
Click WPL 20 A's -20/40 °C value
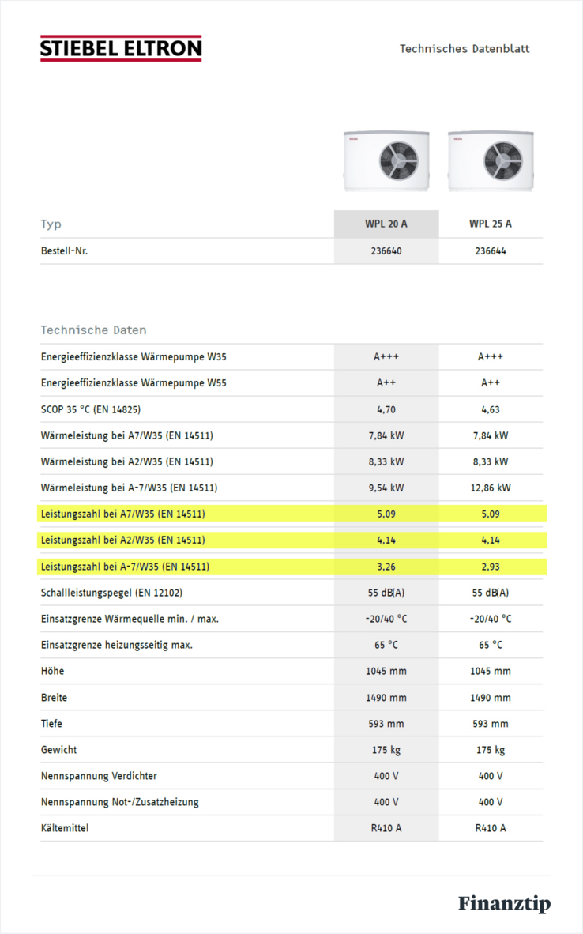tap(386, 619)
